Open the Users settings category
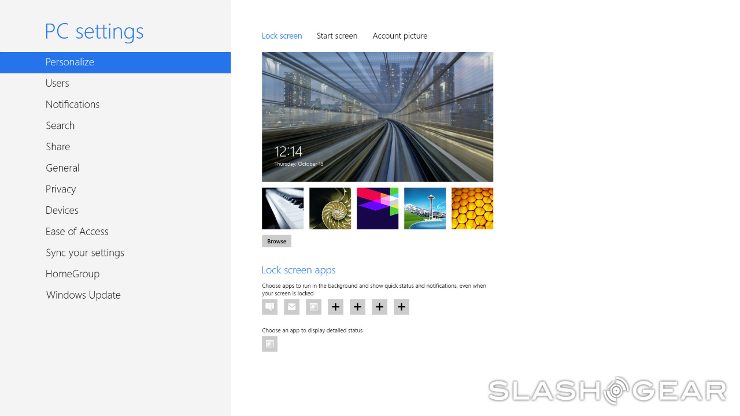 [57, 83]
